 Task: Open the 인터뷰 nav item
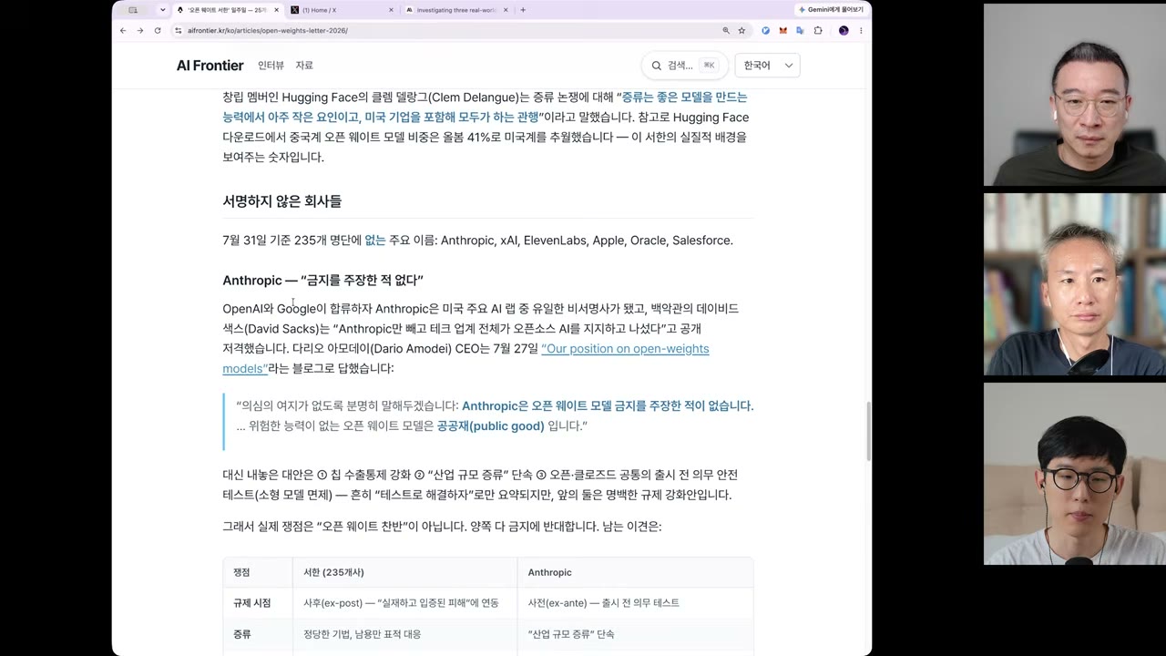(x=271, y=66)
